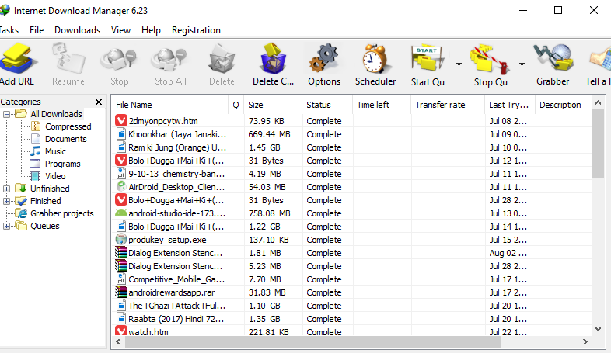Click the 5.23 MB Dialog Extension row
Screen dimensions: 611x353
tap(353, 266)
